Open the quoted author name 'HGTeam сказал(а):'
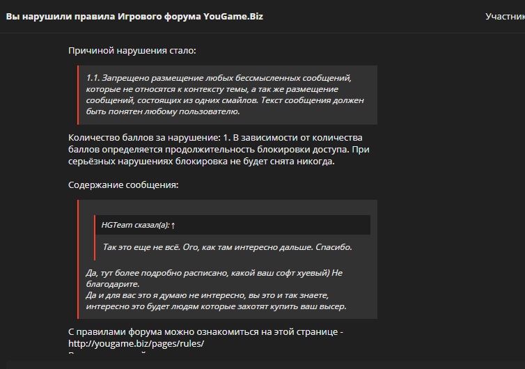525x369 pixels. [x=135, y=225]
